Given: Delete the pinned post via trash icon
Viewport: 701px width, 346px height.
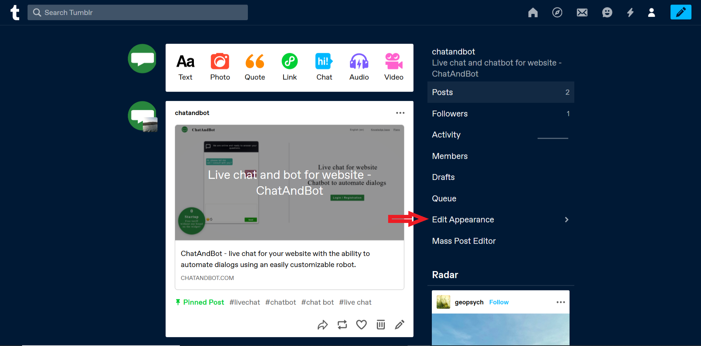Looking at the screenshot, I should pos(381,325).
